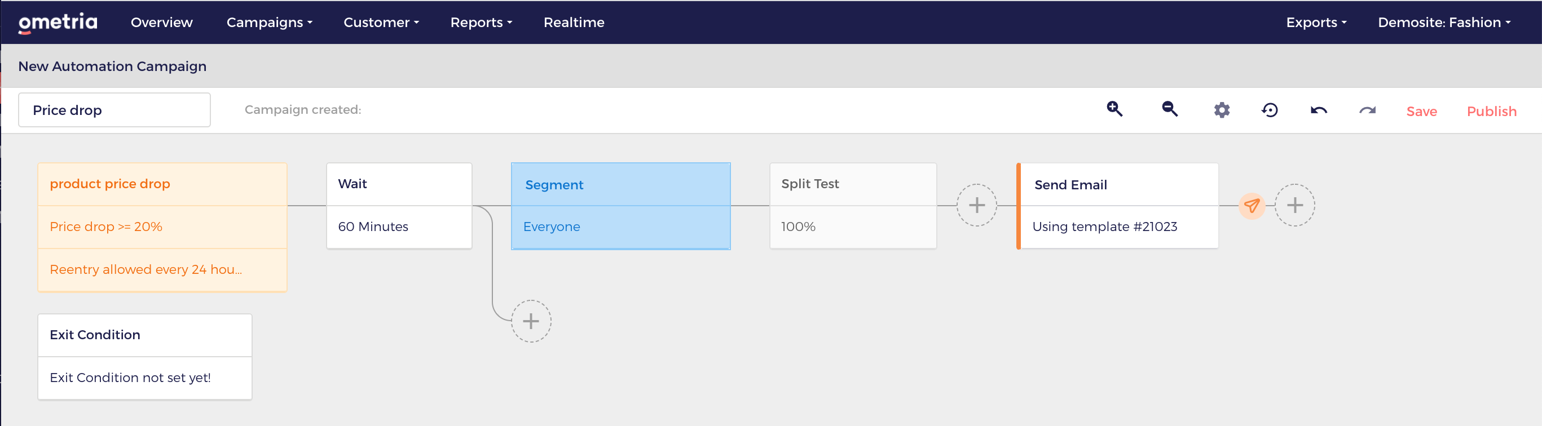Open campaign settings gear icon
1542x426 pixels.
tap(1221, 110)
